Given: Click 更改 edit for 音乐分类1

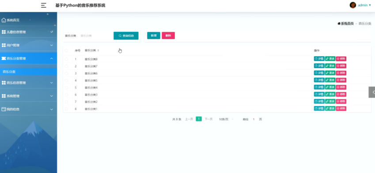Looking at the screenshot, I should point(330,109).
